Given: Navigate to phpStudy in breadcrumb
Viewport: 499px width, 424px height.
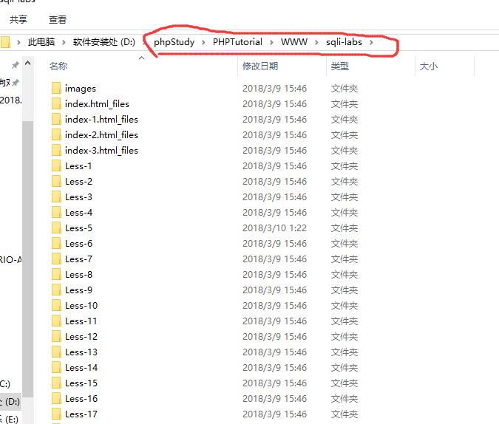Looking at the screenshot, I should tap(174, 42).
